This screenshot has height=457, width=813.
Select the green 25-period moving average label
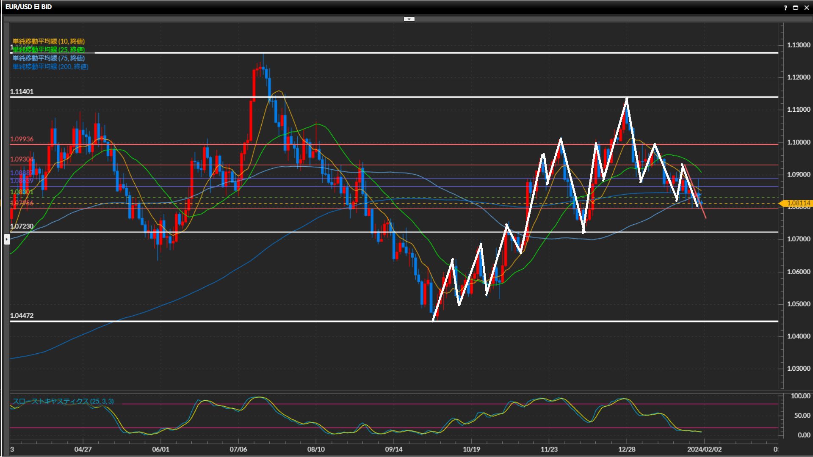[49, 50]
